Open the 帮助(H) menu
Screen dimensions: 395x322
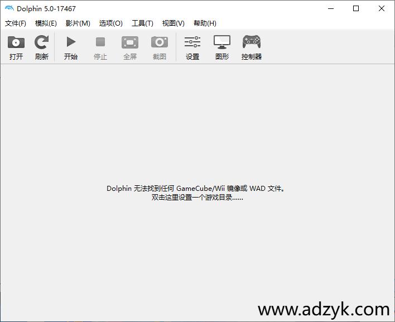point(205,23)
